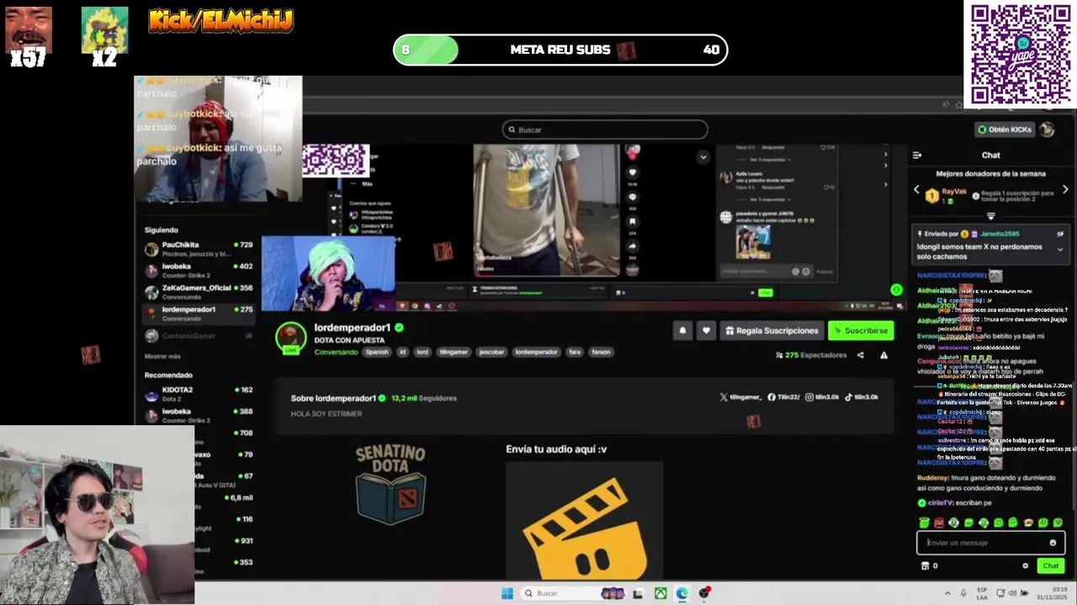The image size is (1077, 605).
Task: Click the green Chat send button
Action: click(x=1050, y=566)
